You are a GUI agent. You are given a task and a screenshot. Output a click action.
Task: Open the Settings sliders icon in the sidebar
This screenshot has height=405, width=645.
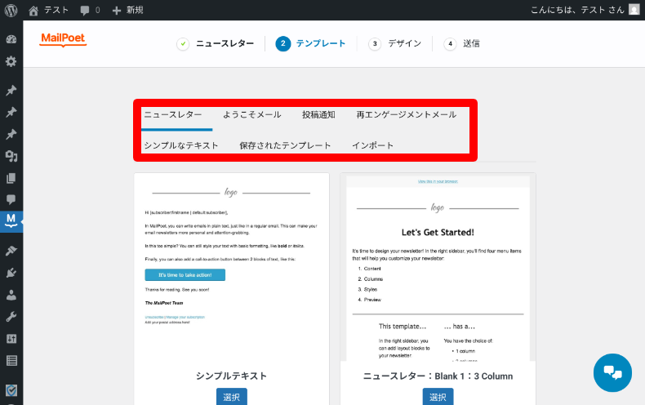[11, 339]
